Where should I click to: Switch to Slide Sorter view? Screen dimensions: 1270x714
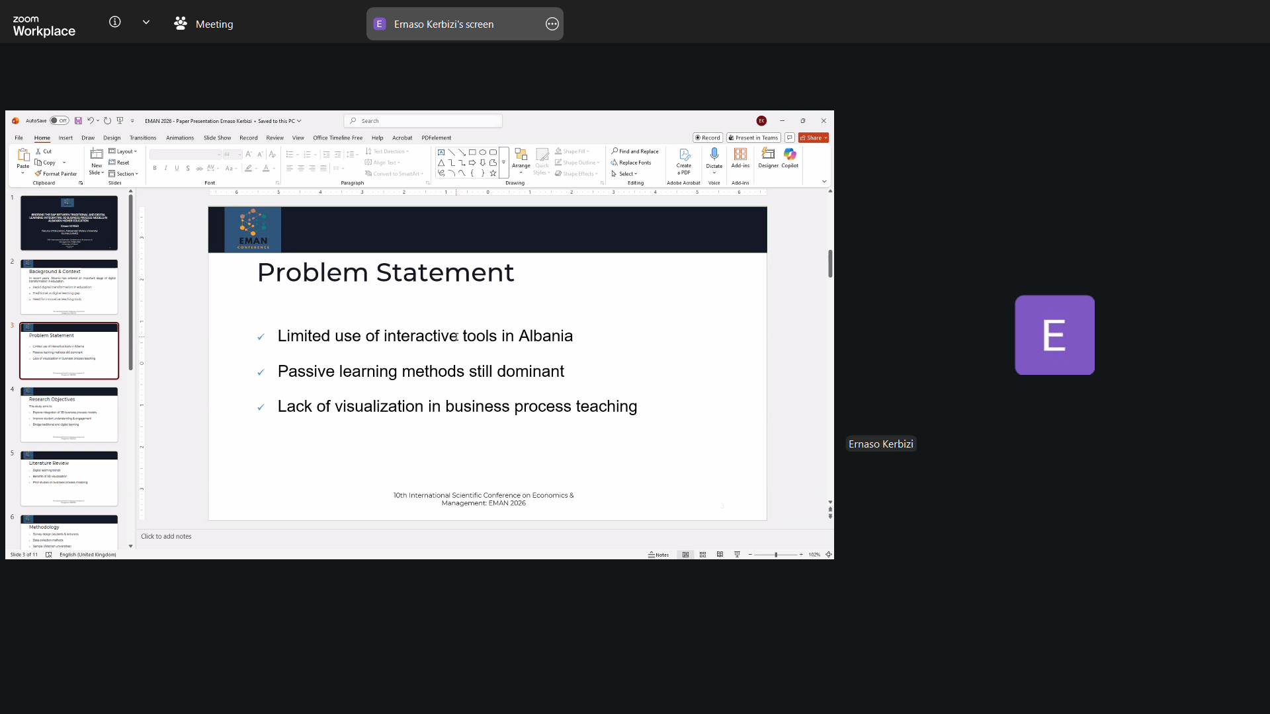(x=702, y=555)
